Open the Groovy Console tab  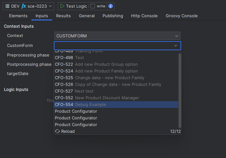(182, 16)
